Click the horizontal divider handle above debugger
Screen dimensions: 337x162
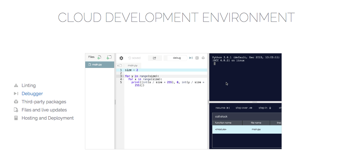(255, 102)
